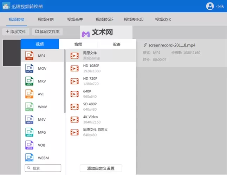227x175 pixels.
Task: Select the MP4 format icon
Action: coord(29,56)
